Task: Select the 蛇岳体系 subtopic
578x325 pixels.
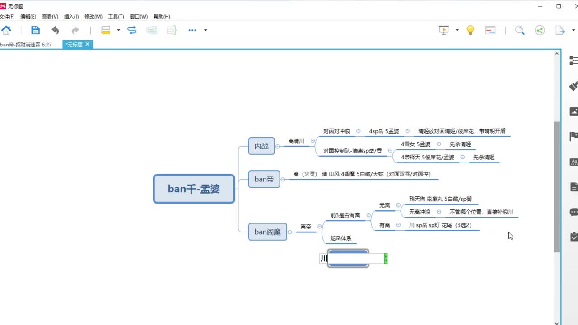Action: [x=341, y=238]
